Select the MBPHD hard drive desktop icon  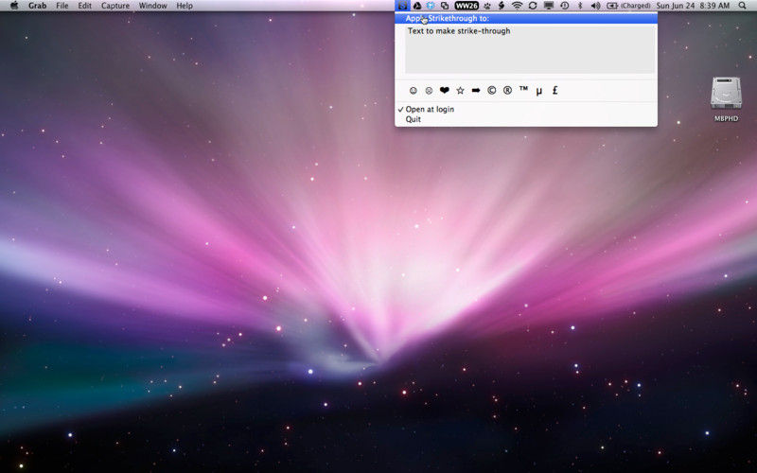point(726,99)
